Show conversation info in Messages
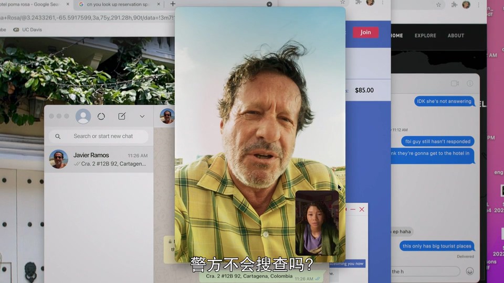The image size is (504, 283). pos(470,83)
